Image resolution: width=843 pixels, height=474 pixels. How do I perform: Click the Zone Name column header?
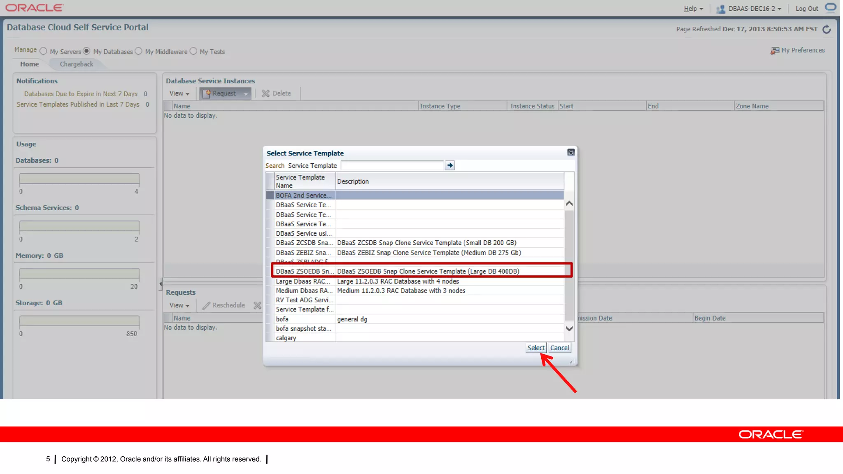pyautogui.click(x=779, y=106)
